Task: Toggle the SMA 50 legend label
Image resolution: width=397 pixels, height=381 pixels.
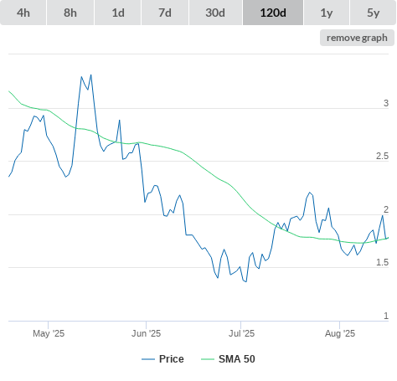Action: point(237,359)
